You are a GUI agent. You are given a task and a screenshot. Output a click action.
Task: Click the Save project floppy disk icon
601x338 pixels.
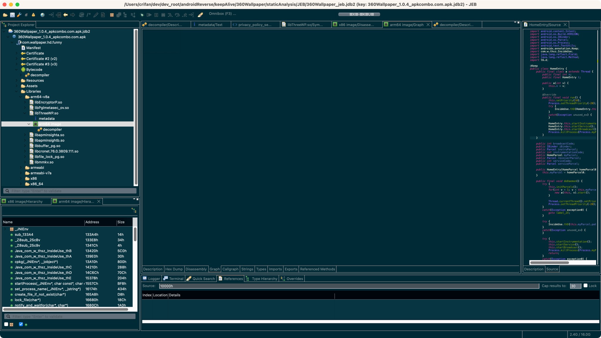(12, 15)
